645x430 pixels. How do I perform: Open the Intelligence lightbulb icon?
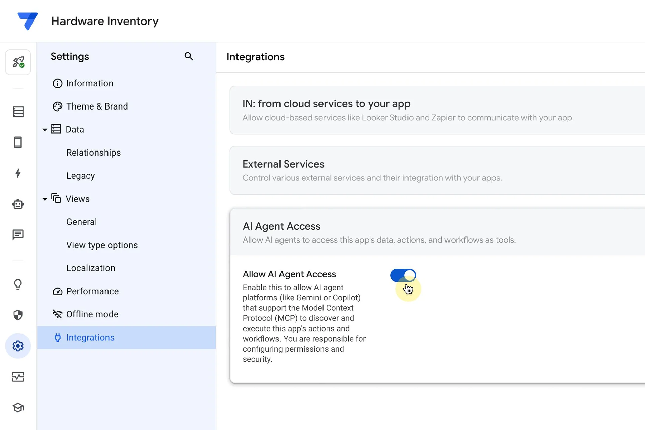[18, 284]
